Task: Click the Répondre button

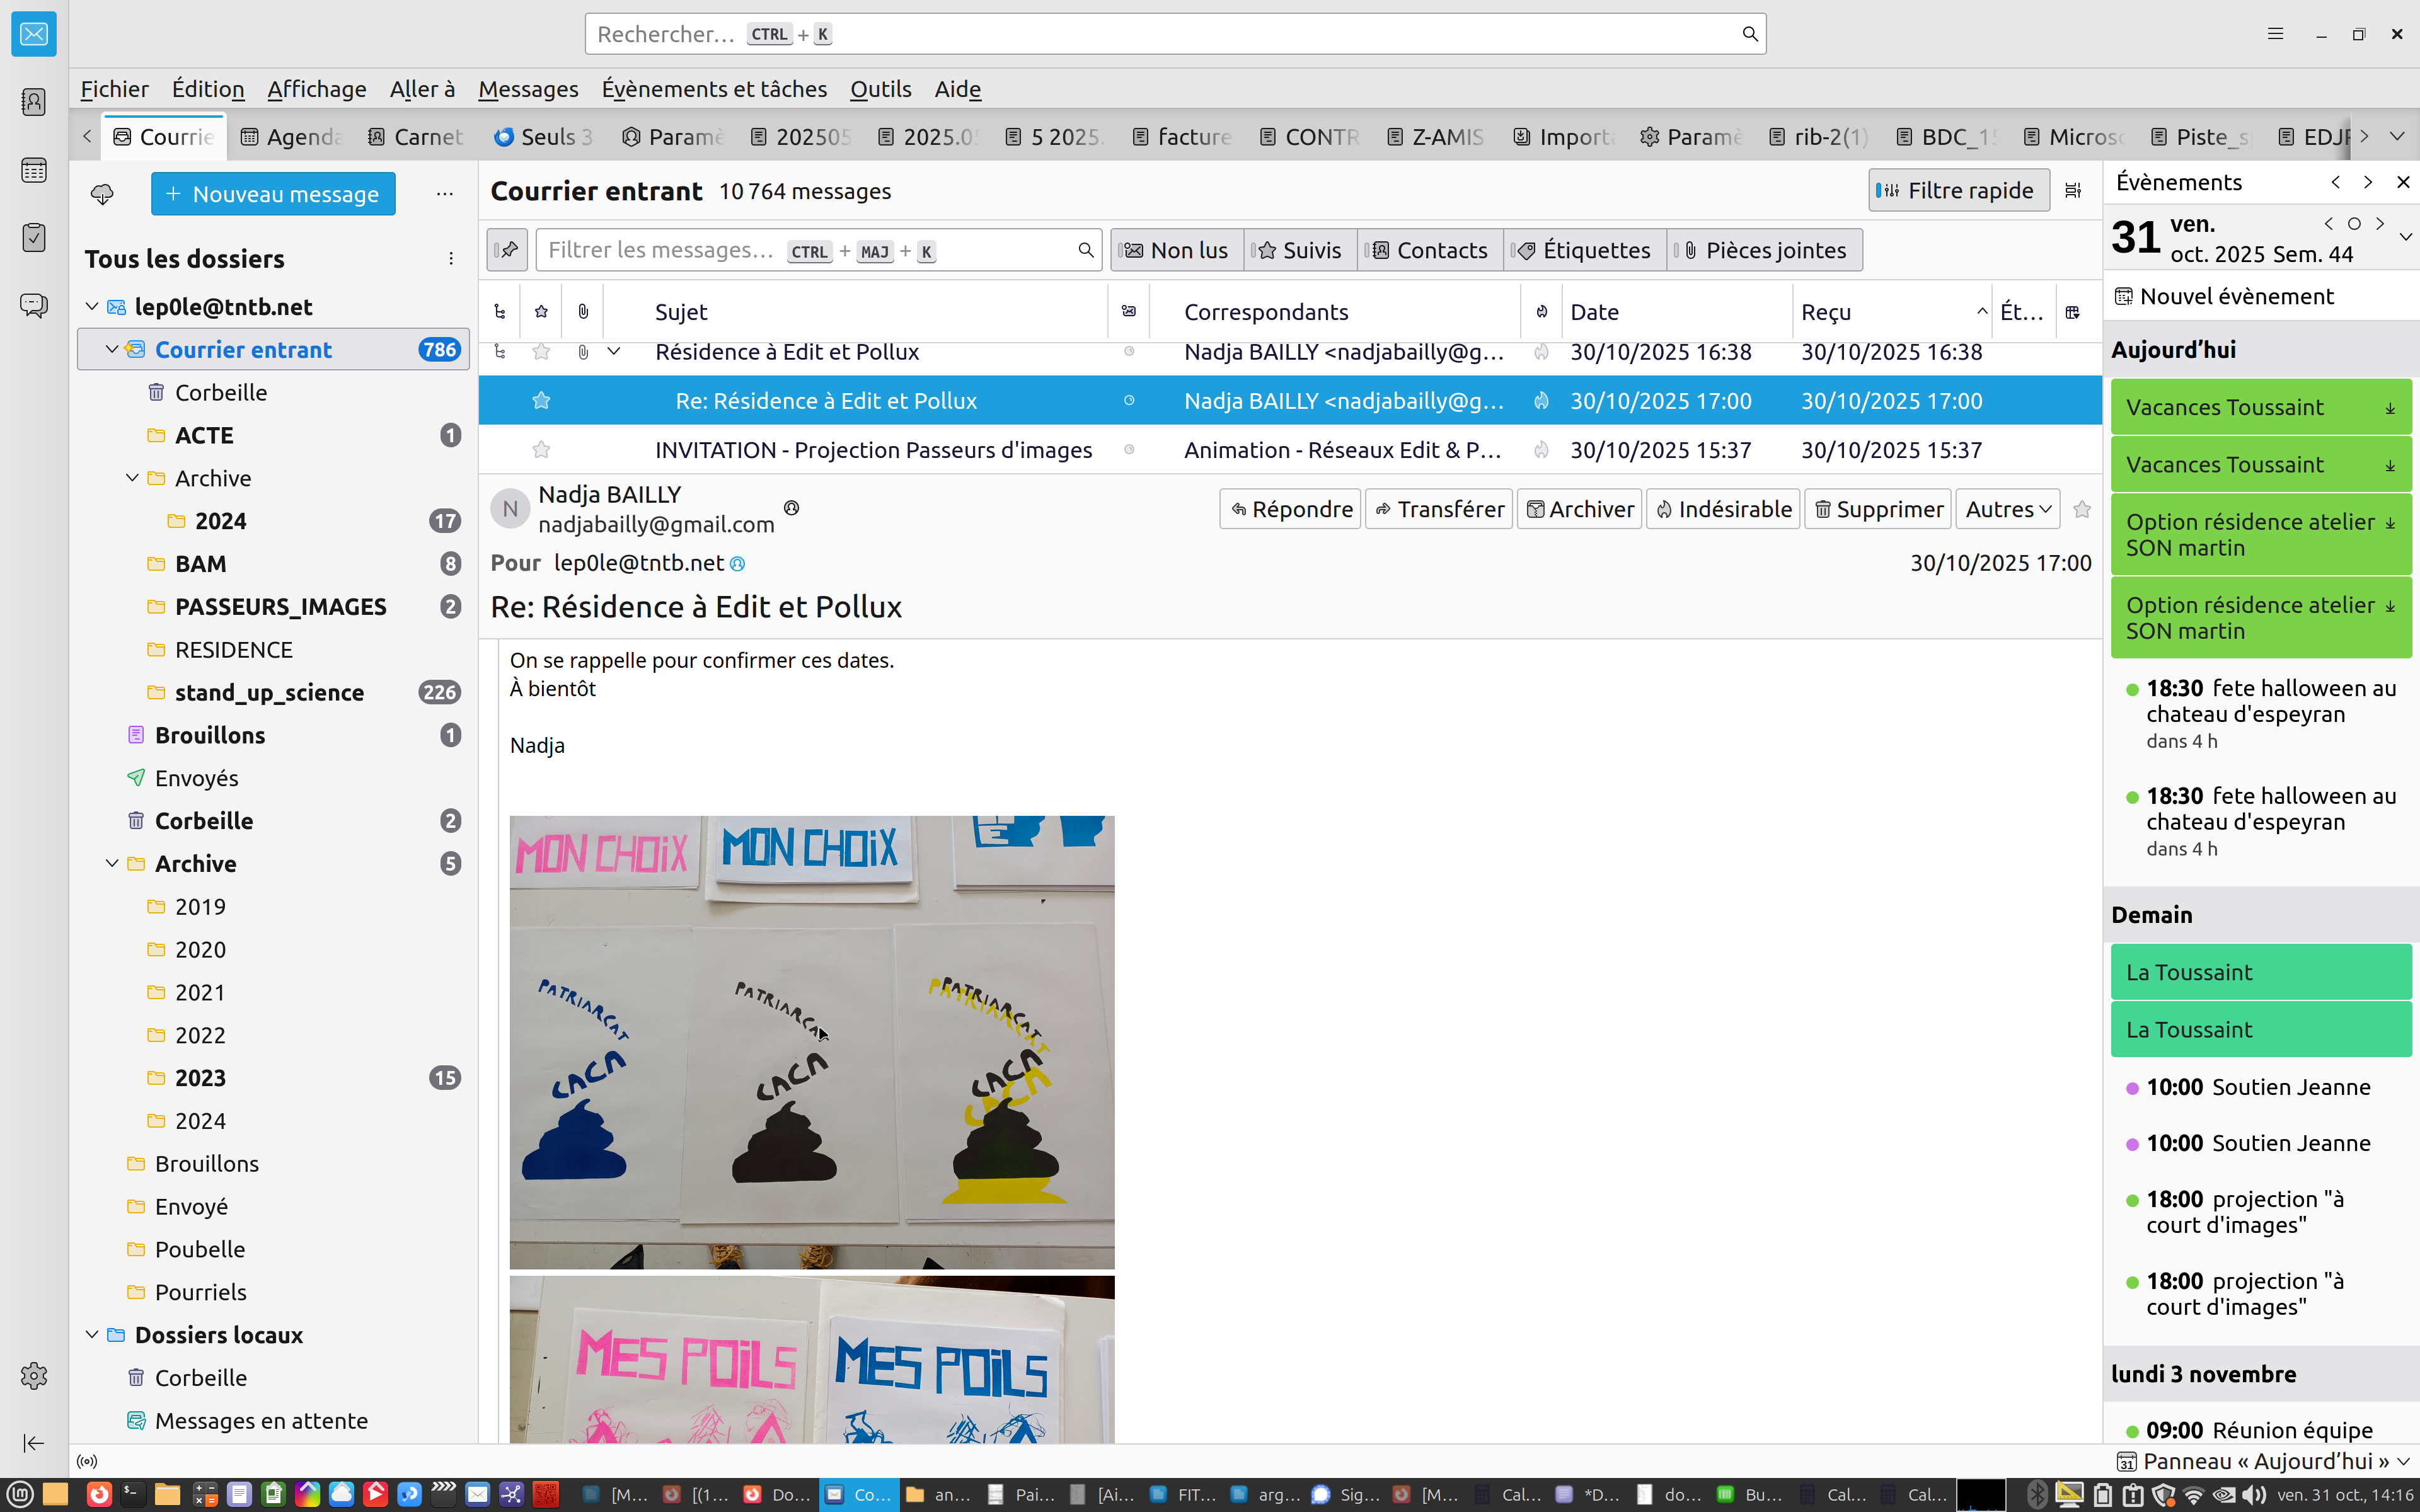Action: [1290, 509]
